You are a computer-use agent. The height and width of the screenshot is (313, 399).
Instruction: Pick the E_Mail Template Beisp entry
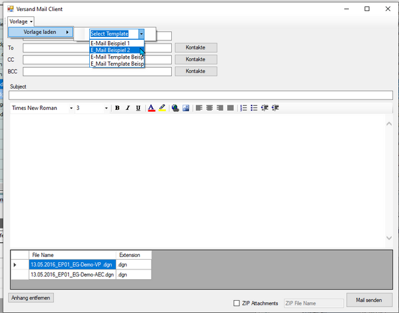(x=117, y=64)
